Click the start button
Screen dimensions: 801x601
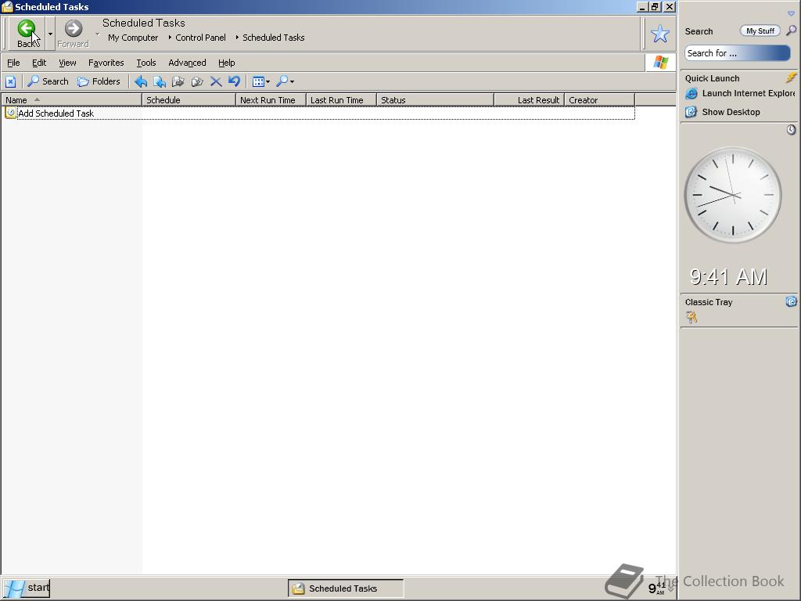[26, 588]
